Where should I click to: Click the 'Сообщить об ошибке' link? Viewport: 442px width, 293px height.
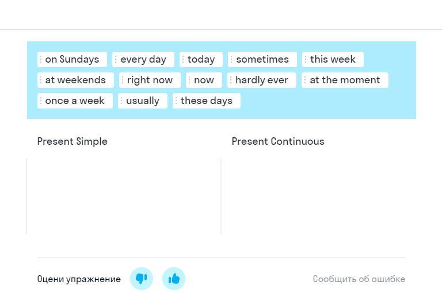pos(359,279)
